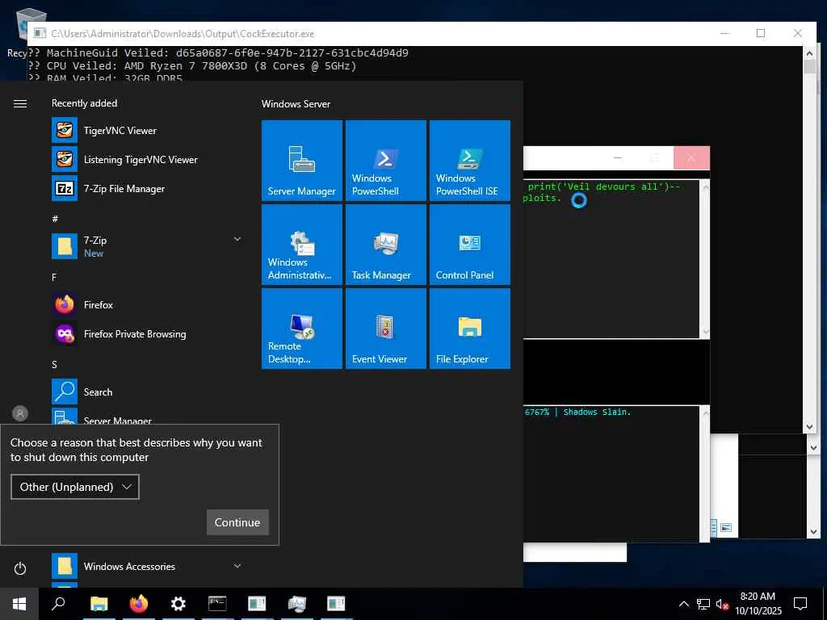The height and width of the screenshot is (620, 827).
Task: Click Continue to confirm shutdown
Action: click(x=237, y=522)
